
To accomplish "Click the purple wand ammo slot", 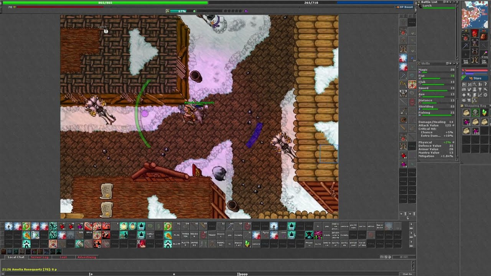I will 484,54.
